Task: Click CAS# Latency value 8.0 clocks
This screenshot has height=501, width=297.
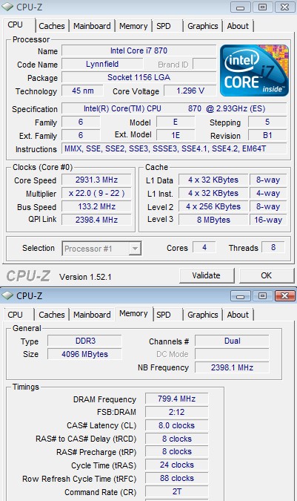Action: (x=176, y=425)
